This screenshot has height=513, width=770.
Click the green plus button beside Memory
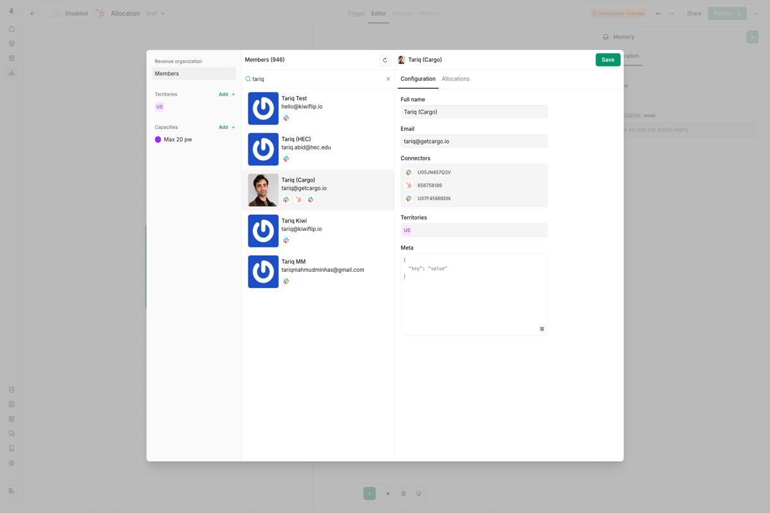coord(752,37)
